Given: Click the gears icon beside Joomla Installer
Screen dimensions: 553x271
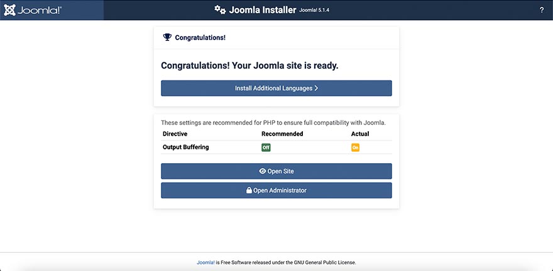Looking at the screenshot, I should coord(220,10).
